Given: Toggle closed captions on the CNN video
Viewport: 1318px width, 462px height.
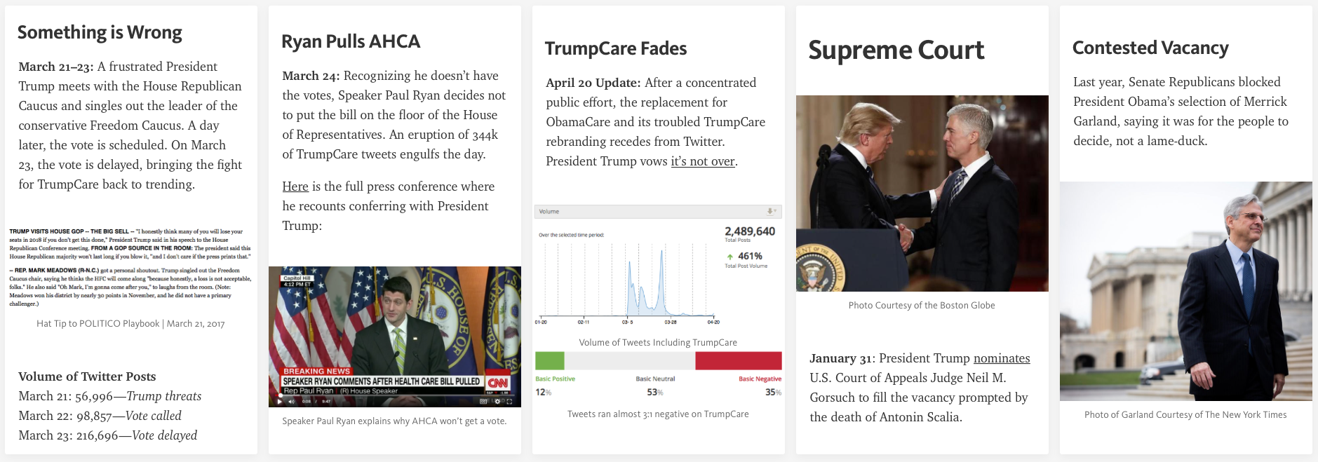Looking at the screenshot, I should [x=483, y=402].
